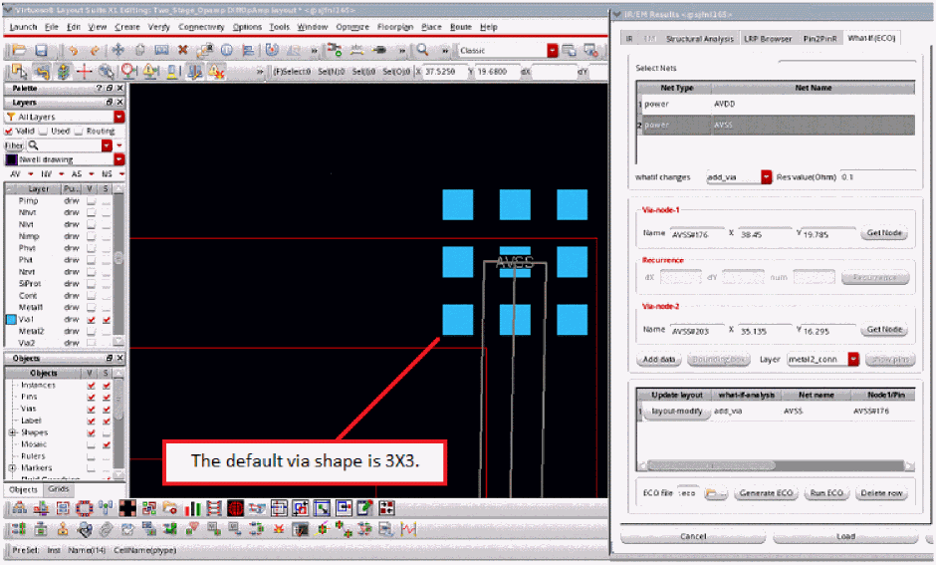Click the move arrows icon in toolbar

point(117,50)
